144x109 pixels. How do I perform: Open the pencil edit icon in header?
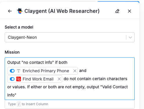pyautogui.click(x=117, y=11)
